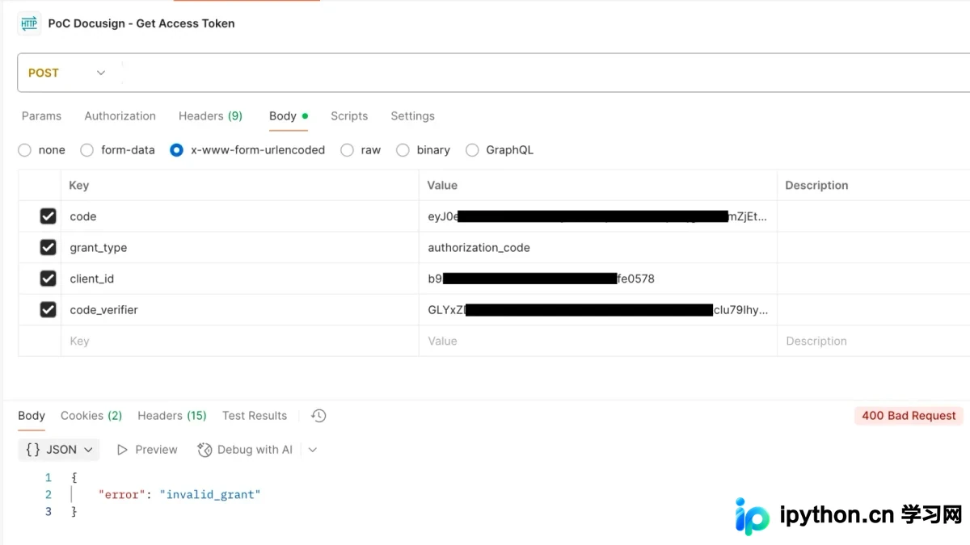Click the authorization_code value cell
This screenshot has height=545, width=970.
597,248
